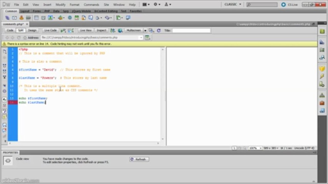This screenshot has height=184, width=328.
Task: Select the comments.php document tab
Action: pyautogui.click(x=13, y=24)
